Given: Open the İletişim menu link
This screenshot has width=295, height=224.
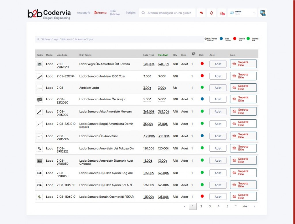Looking at the screenshot, I should [131, 13].
